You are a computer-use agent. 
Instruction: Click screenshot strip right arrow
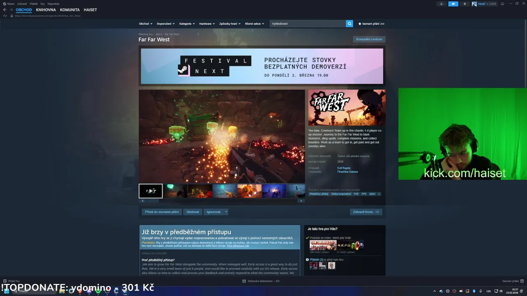[301, 201]
